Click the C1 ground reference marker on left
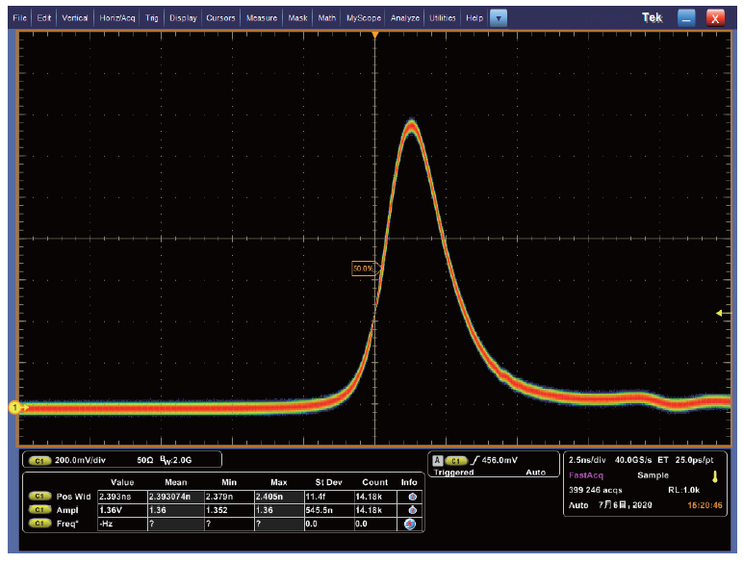Image resolution: width=743 pixels, height=563 pixels. pyautogui.click(x=15, y=408)
